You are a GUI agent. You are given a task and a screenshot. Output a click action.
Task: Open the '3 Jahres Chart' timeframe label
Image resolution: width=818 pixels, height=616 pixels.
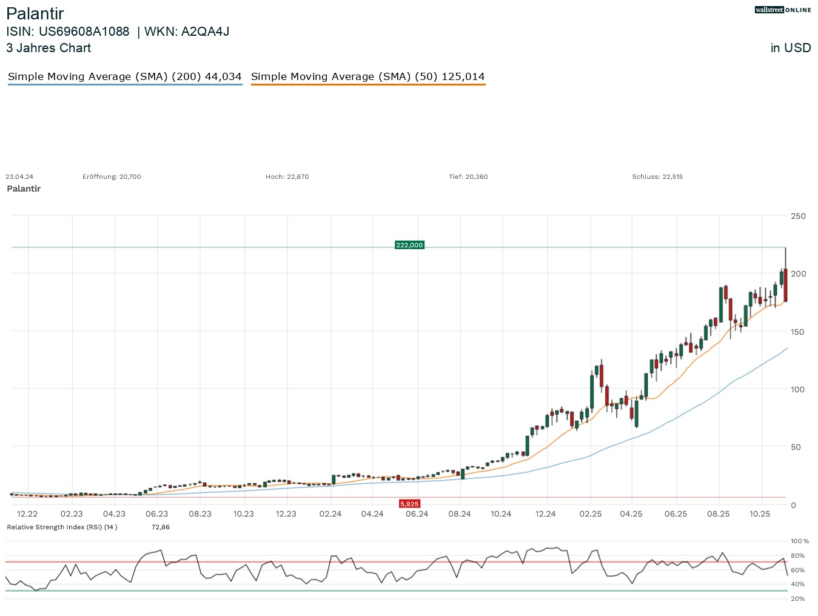(x=49, y=48)
